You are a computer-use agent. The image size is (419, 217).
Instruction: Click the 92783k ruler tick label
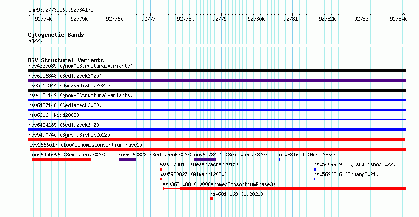[363, 19]
